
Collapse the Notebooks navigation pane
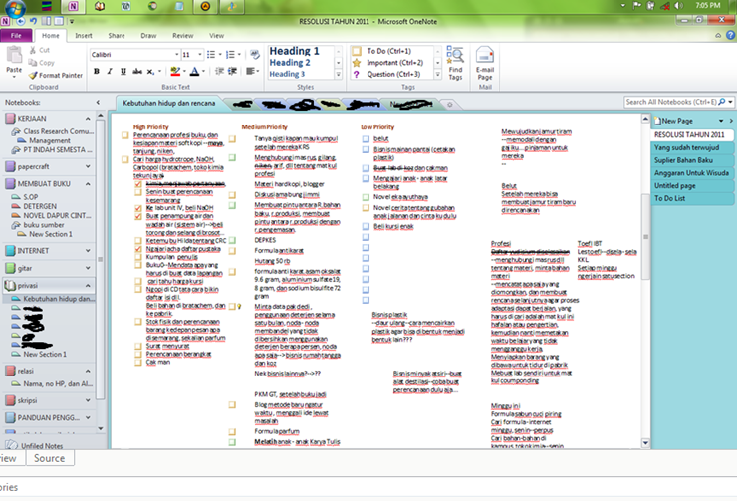(x=98, y=102)
